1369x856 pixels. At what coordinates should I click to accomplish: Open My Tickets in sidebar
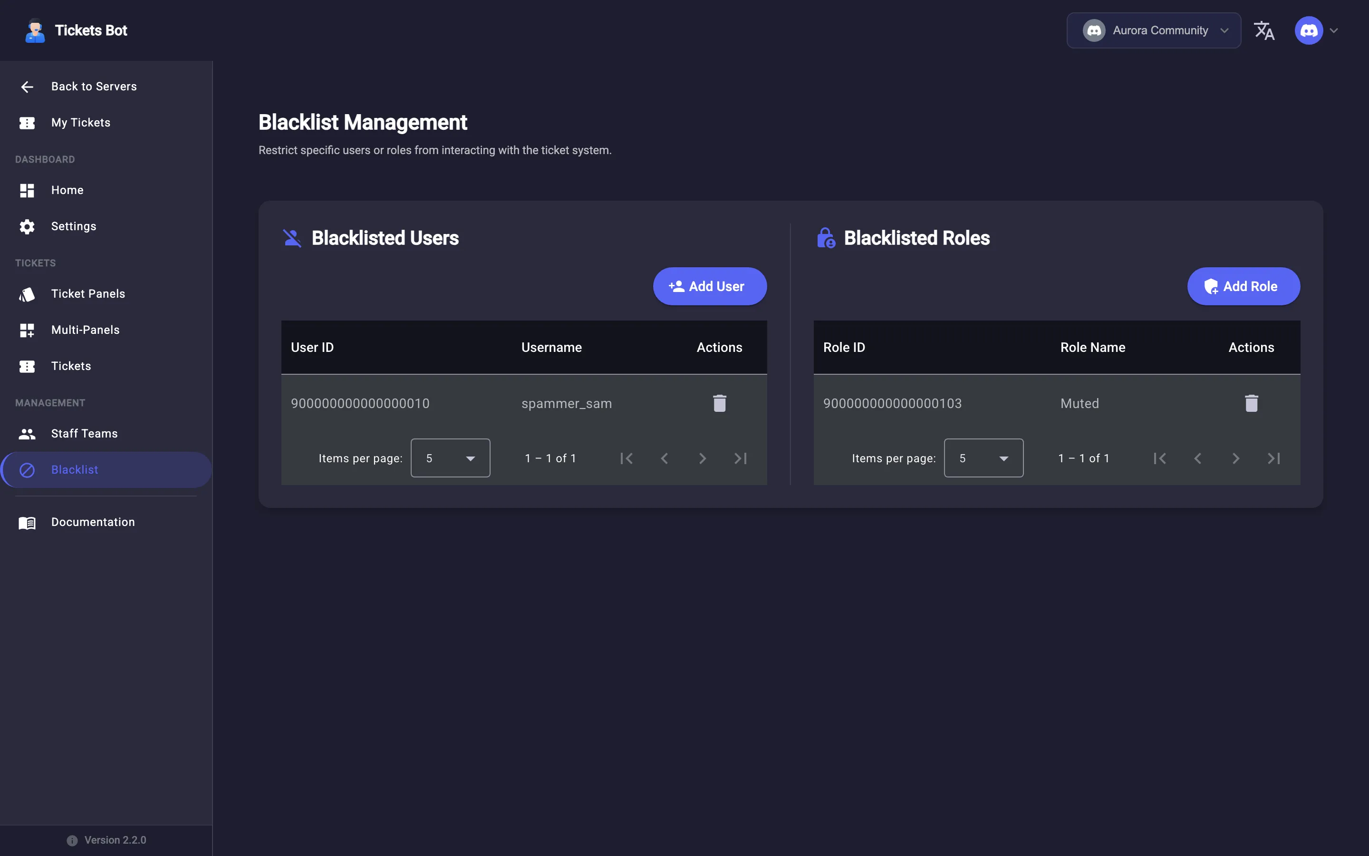(106, 123)
